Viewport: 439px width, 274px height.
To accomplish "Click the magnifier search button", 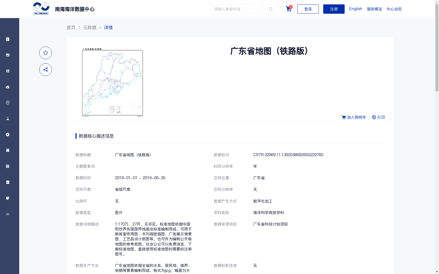I will click(271, 9).
